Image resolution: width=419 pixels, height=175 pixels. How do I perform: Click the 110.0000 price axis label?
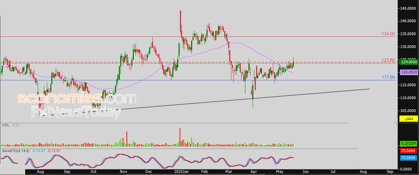point(408,98)
